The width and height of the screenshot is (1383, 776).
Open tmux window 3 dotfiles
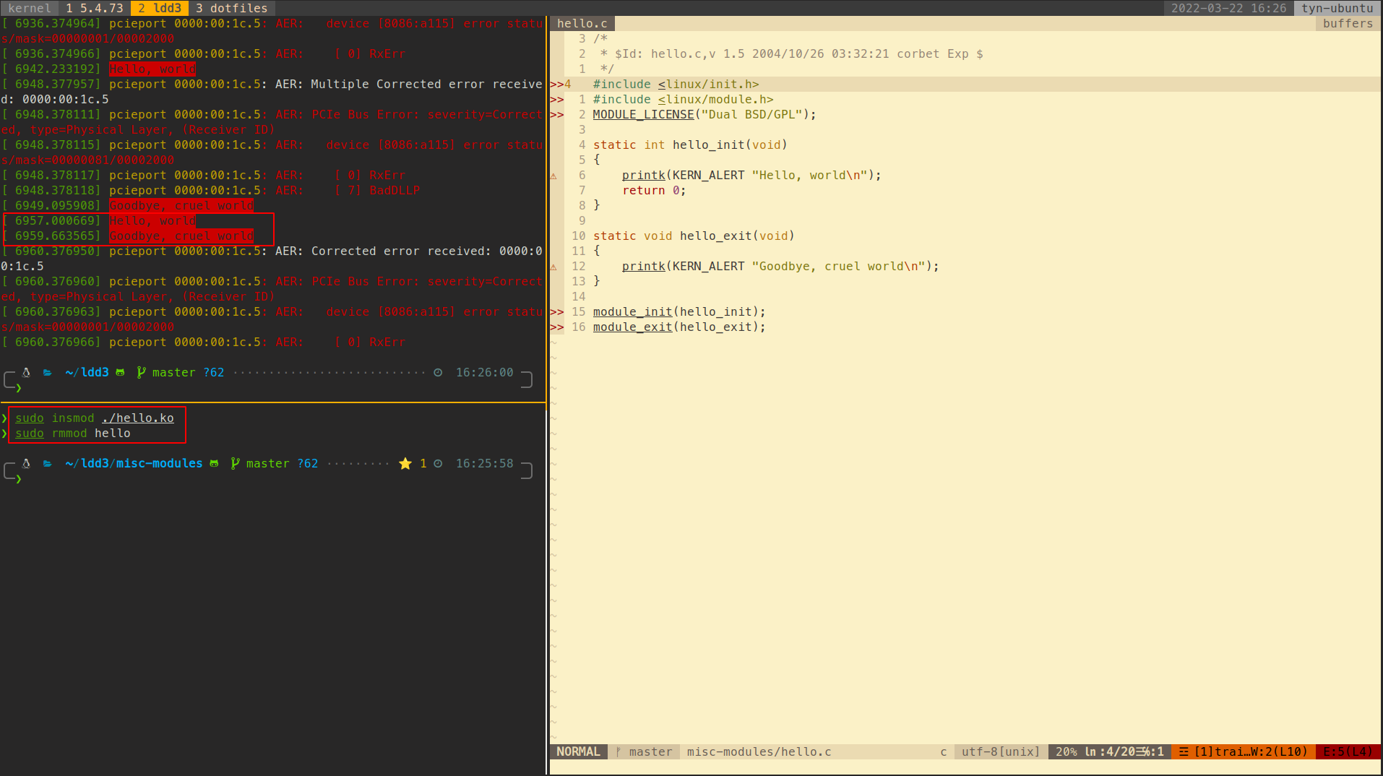(232, 8)
